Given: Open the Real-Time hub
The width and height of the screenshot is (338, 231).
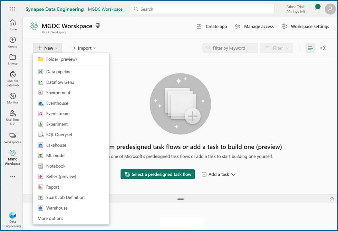Looking at the screenshot, I should 12,118.
